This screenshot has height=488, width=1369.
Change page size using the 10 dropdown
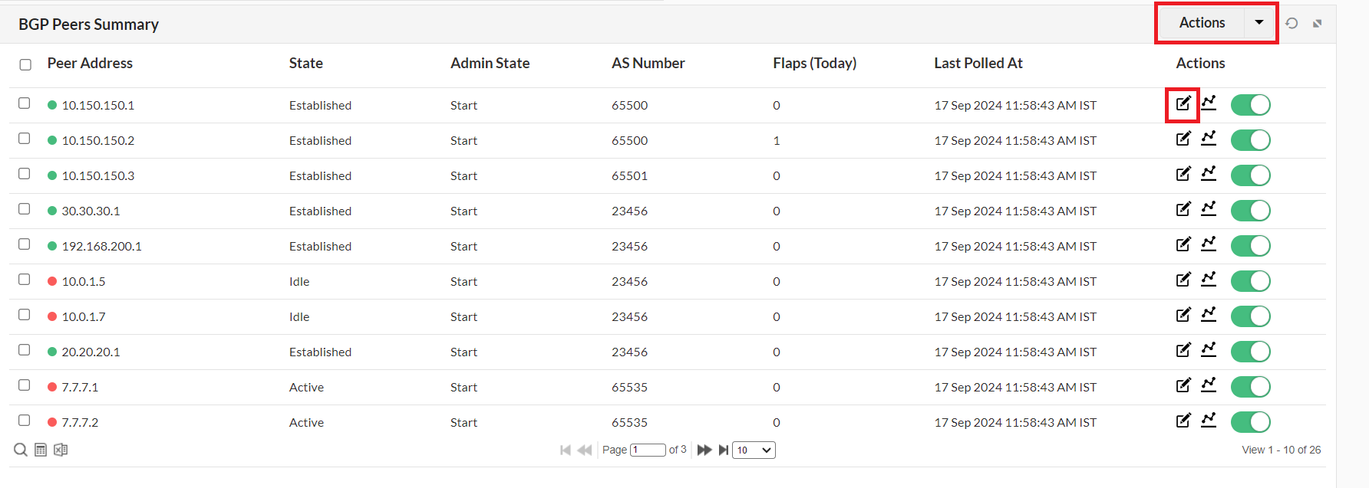(754, 450)
